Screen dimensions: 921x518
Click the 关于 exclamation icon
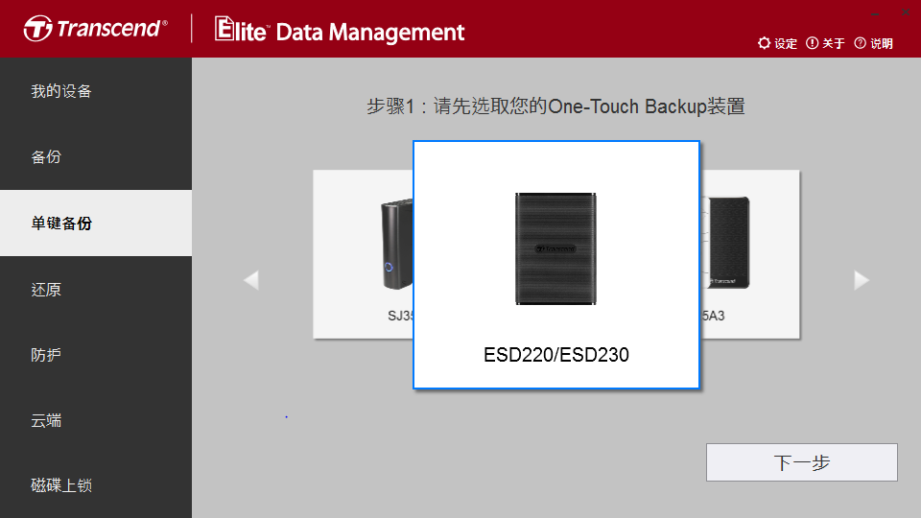click(812, 43)
